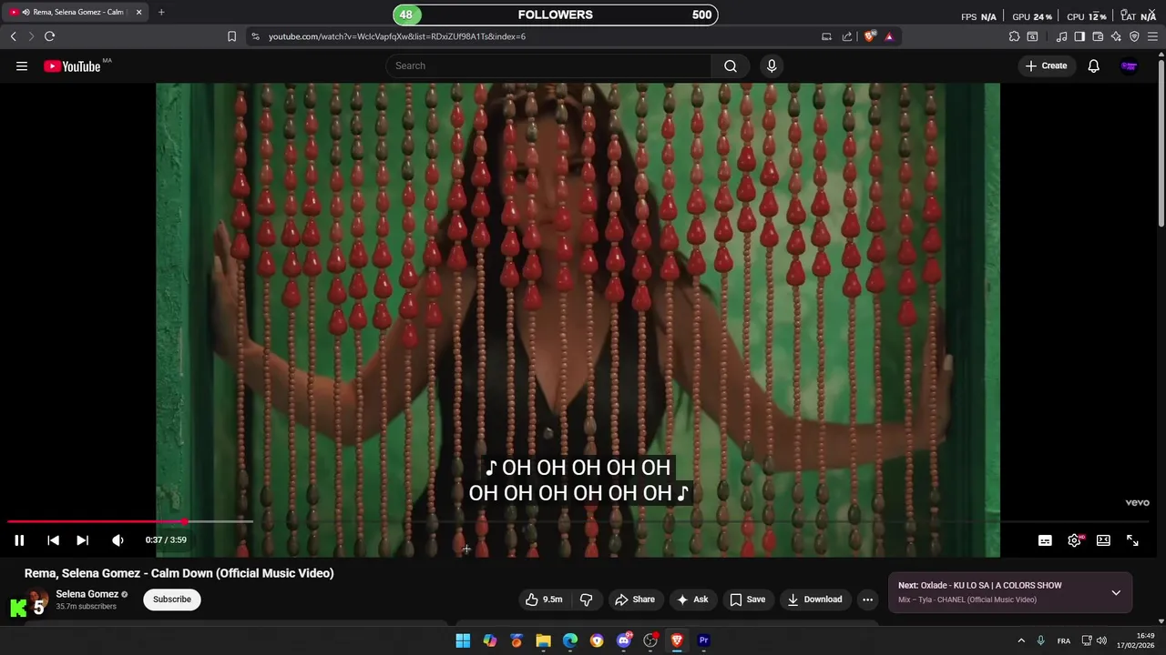Open the player settings gear

point(1074,540)
